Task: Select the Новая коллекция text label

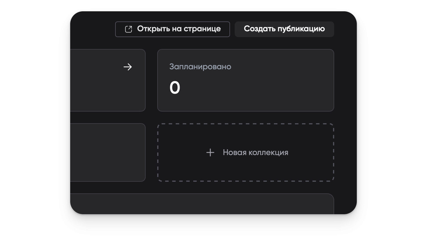Action: pyautogui.click(x=255, y=152)
